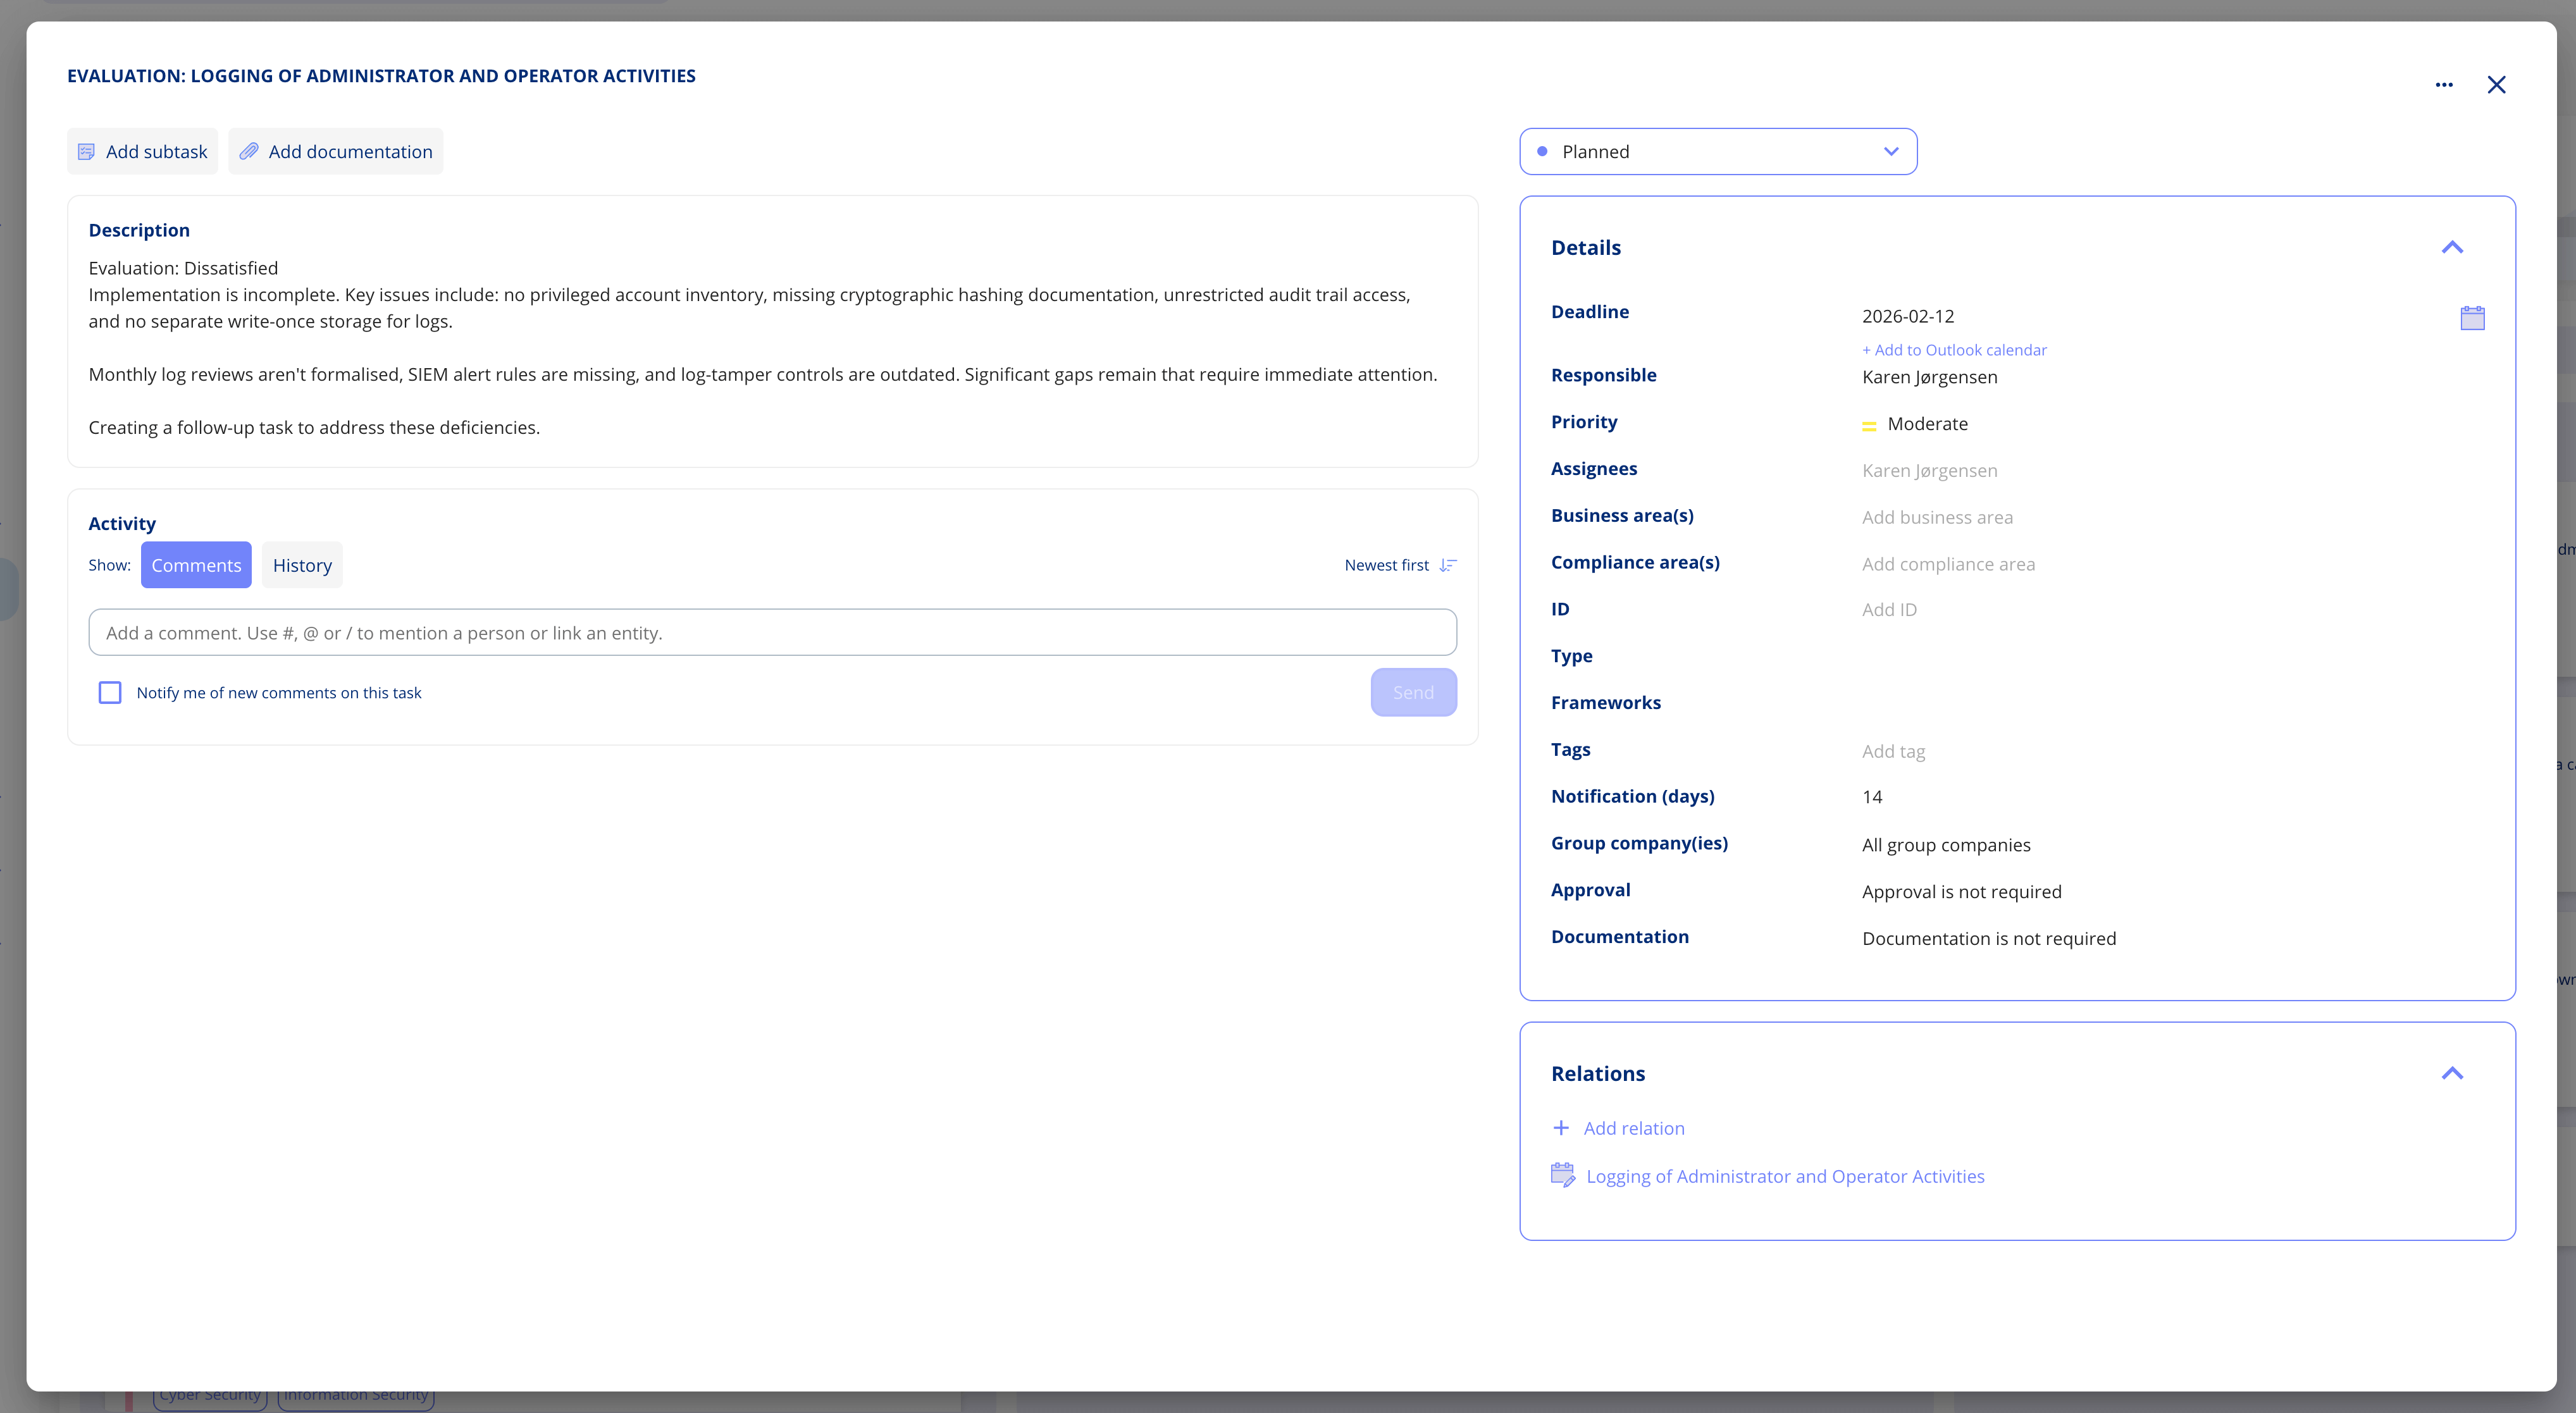Click the Add business area field
Viewport: 2576px width, 1413px height.
1937,517
